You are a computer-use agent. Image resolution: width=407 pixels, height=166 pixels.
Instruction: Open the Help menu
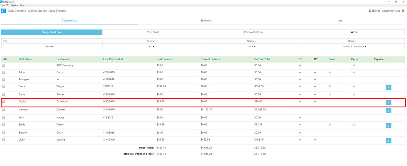[x=22, y=5]
